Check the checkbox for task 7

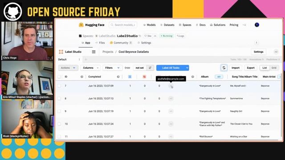(x=59, y=86)
